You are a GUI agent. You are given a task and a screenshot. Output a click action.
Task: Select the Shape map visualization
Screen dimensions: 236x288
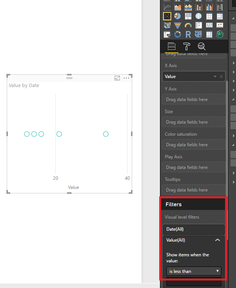coord(199,34)
